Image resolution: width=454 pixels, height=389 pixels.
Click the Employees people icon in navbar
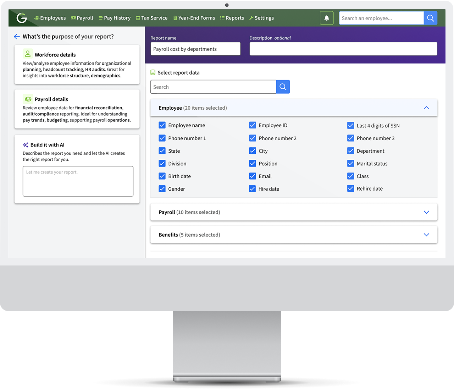click(37, 18)
